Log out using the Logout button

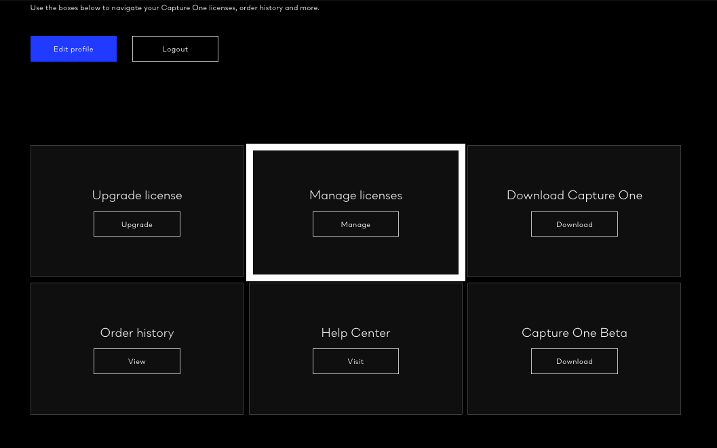click(x=175, y=49)
